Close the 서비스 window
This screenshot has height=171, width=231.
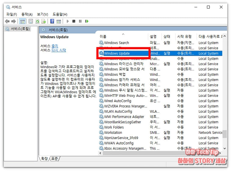coord(221,7)
